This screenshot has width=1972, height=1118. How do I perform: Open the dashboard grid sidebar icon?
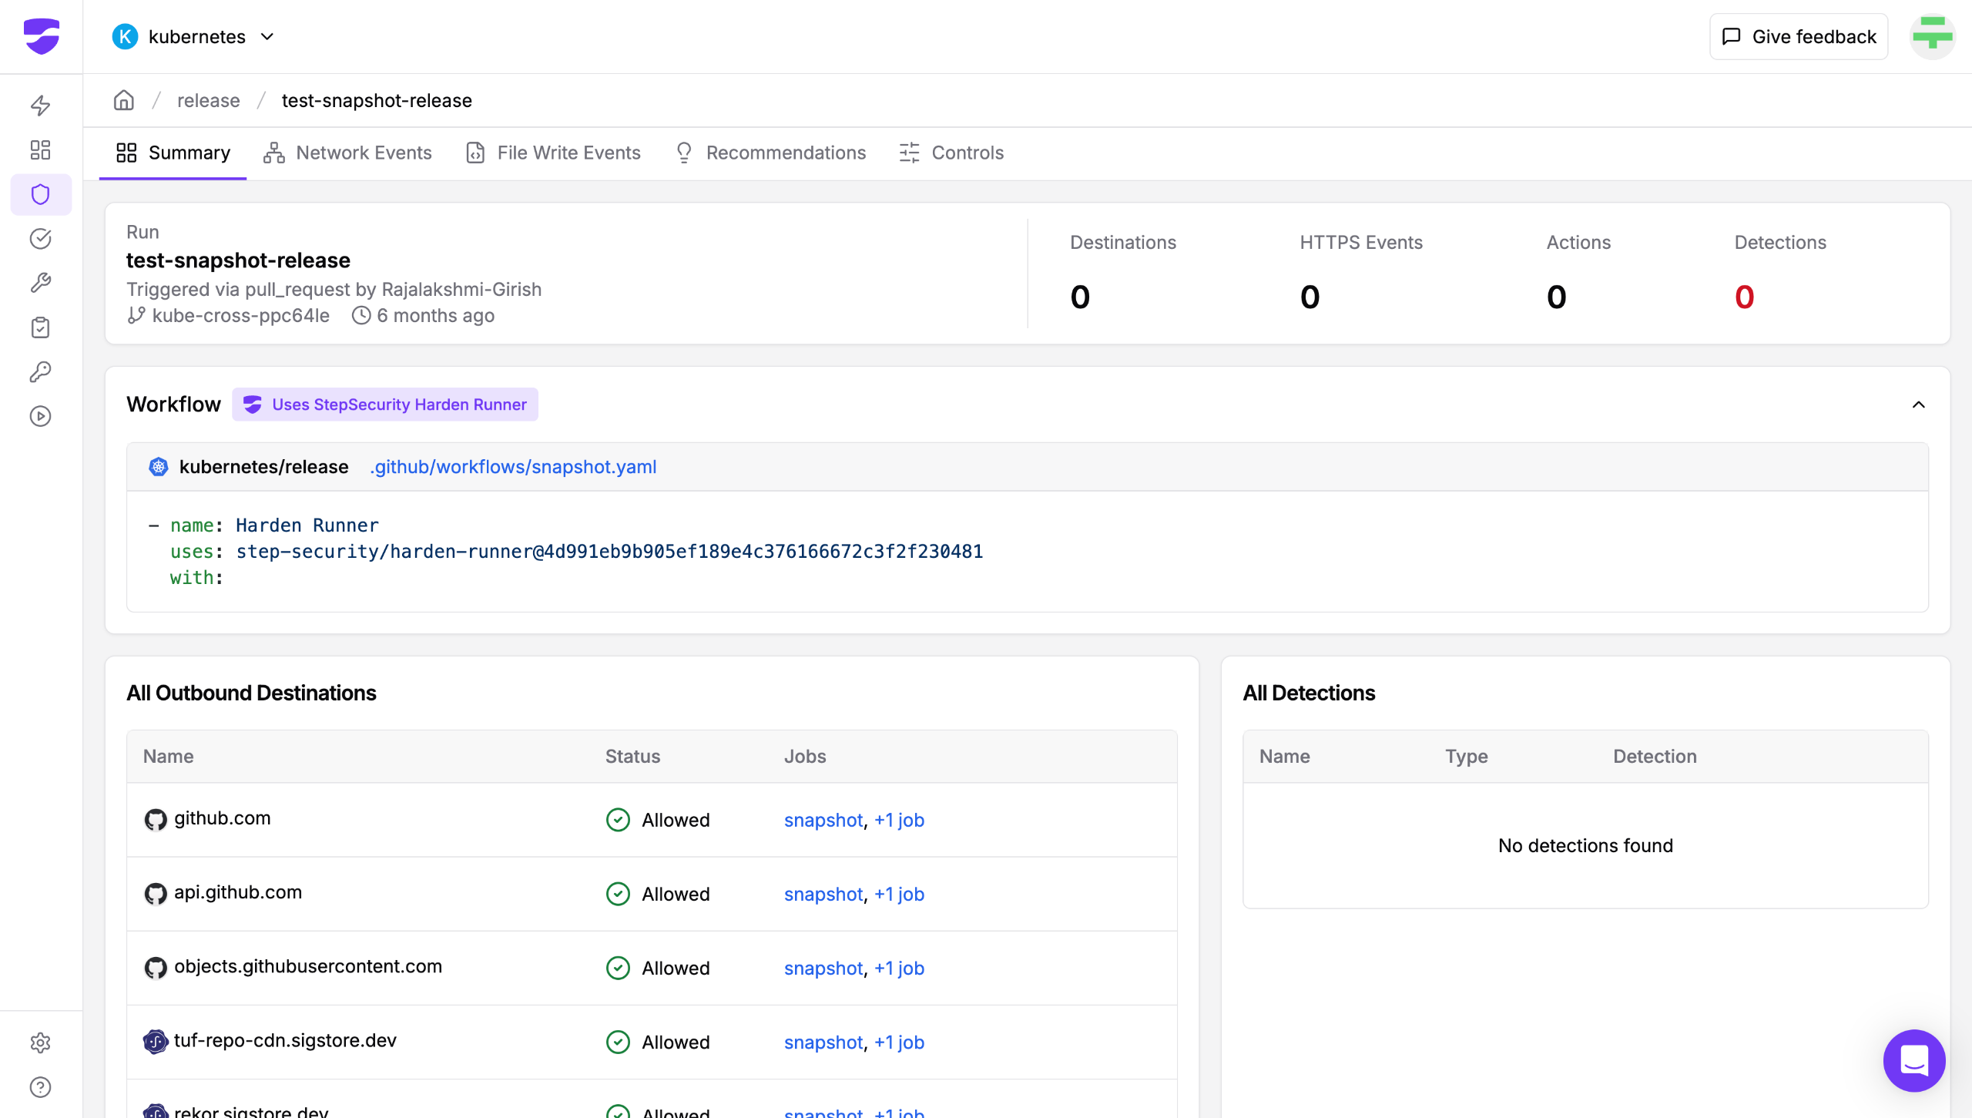point(41,149)
